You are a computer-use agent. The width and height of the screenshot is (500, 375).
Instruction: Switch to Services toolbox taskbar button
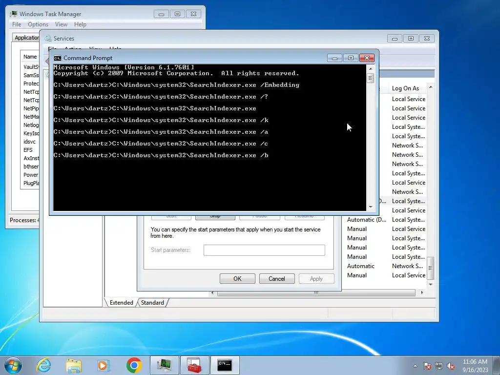point(194,365)
